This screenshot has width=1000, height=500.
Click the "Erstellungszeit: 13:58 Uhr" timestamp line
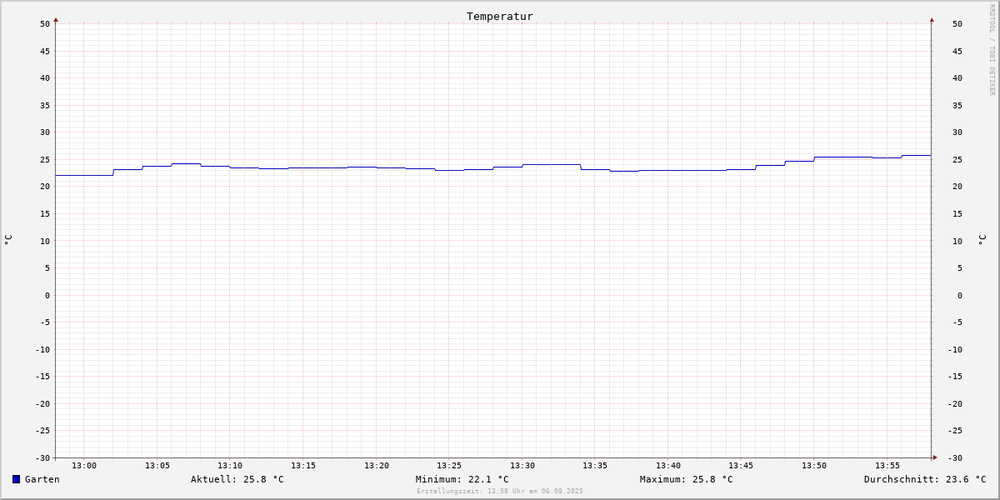click(x=500, y=491)
